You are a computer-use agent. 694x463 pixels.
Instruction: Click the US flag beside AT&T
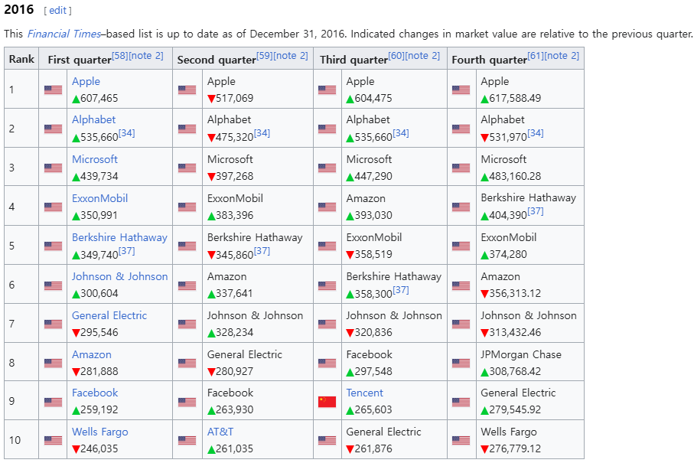pos(187,441)
